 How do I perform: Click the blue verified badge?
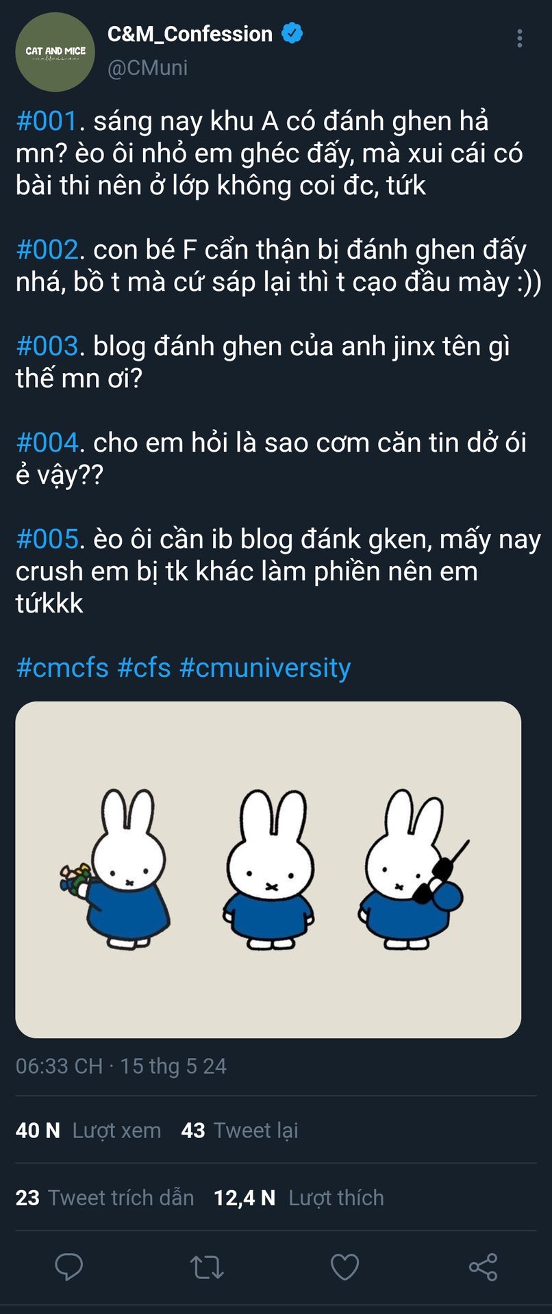(292, 33)
